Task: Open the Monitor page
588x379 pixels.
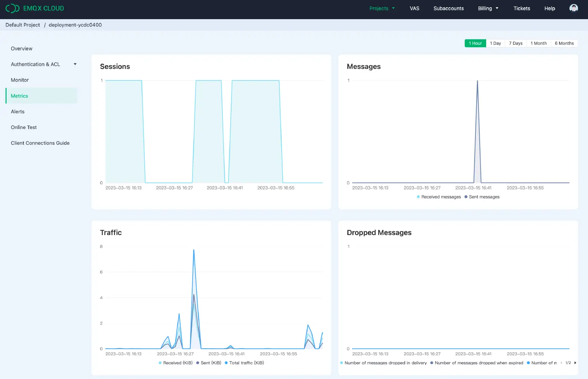Action: (20, 80)
